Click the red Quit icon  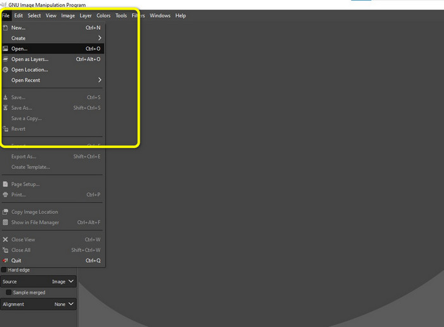5,261
